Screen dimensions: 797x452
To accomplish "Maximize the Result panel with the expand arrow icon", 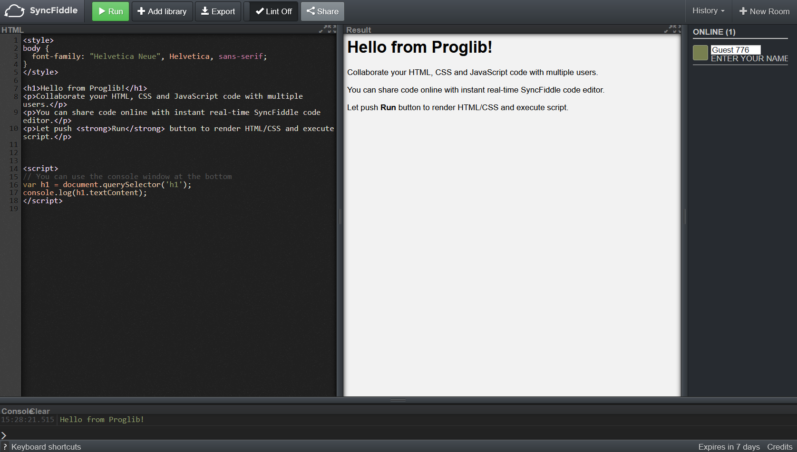I will (x=667, y=29).
